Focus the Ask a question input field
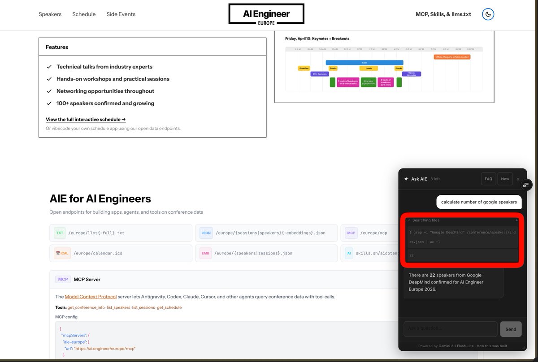Image resolution: width=538 pixels, height=362 pixels. (x=451, y=329)
